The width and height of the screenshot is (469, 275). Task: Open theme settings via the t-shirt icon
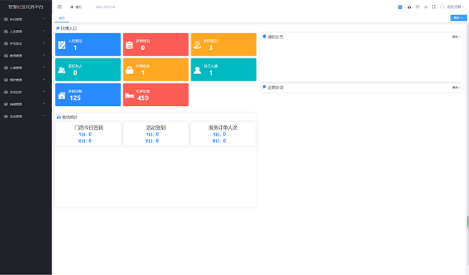coord(418,7)
